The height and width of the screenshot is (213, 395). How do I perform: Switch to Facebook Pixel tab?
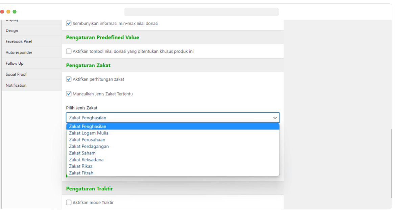pos(19,41)
